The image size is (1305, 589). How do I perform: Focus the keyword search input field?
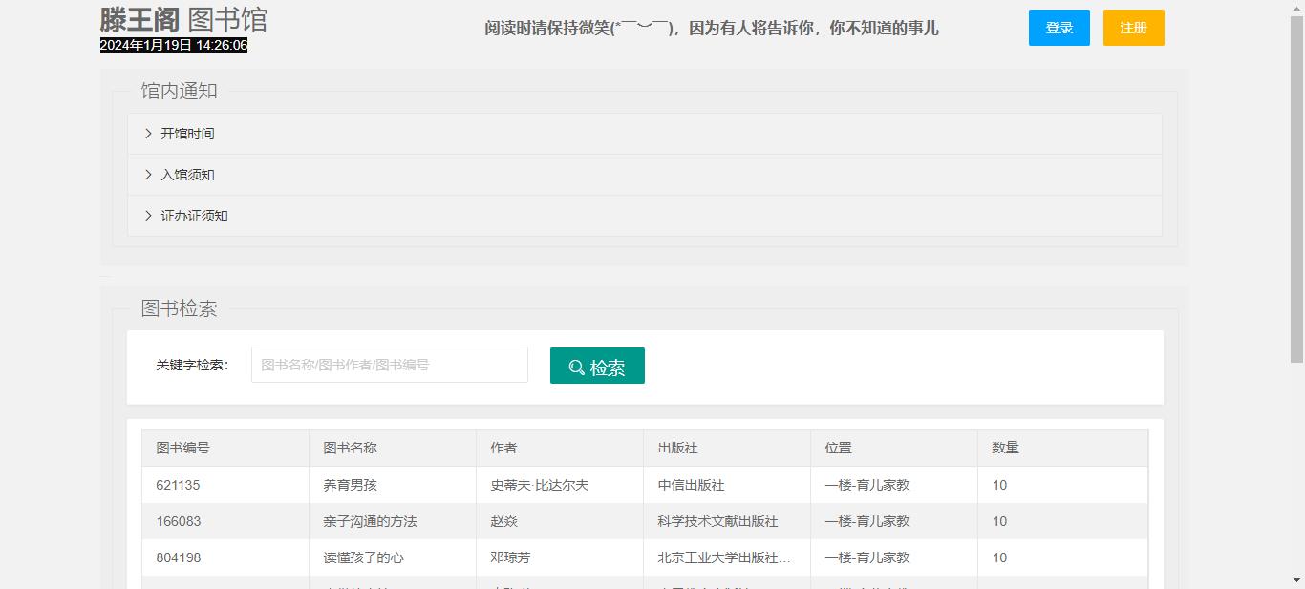coord(390,365)
